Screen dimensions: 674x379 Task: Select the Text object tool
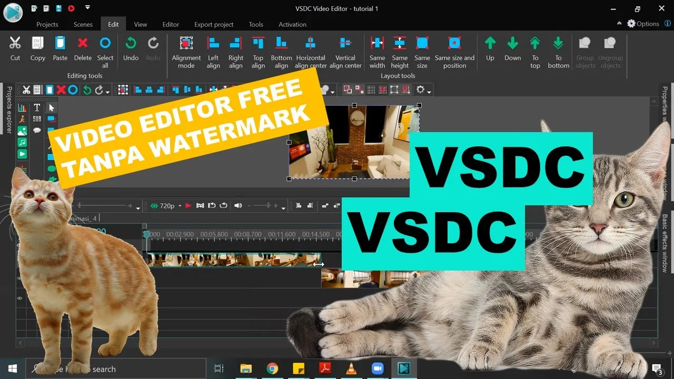37,107
